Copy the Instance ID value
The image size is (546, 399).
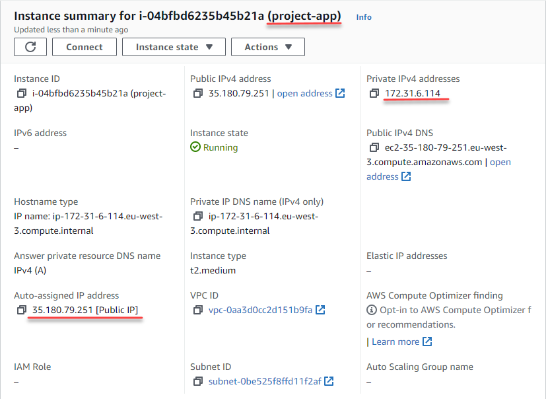point(22,94)
